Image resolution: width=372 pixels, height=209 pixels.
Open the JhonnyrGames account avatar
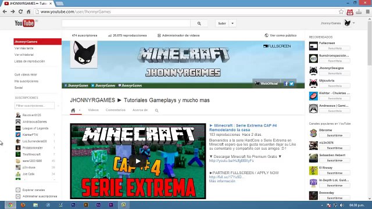point(348,23)
